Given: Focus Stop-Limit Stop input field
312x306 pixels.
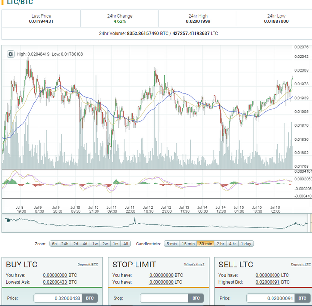Looking at the screenshot, I should [x=164, y=298].
